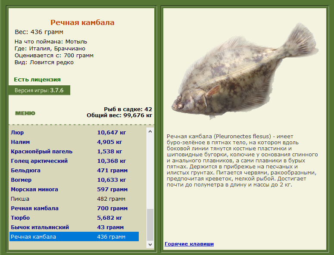Click the Есть лицензия text

pyautogui.click(x=37, y=80)
